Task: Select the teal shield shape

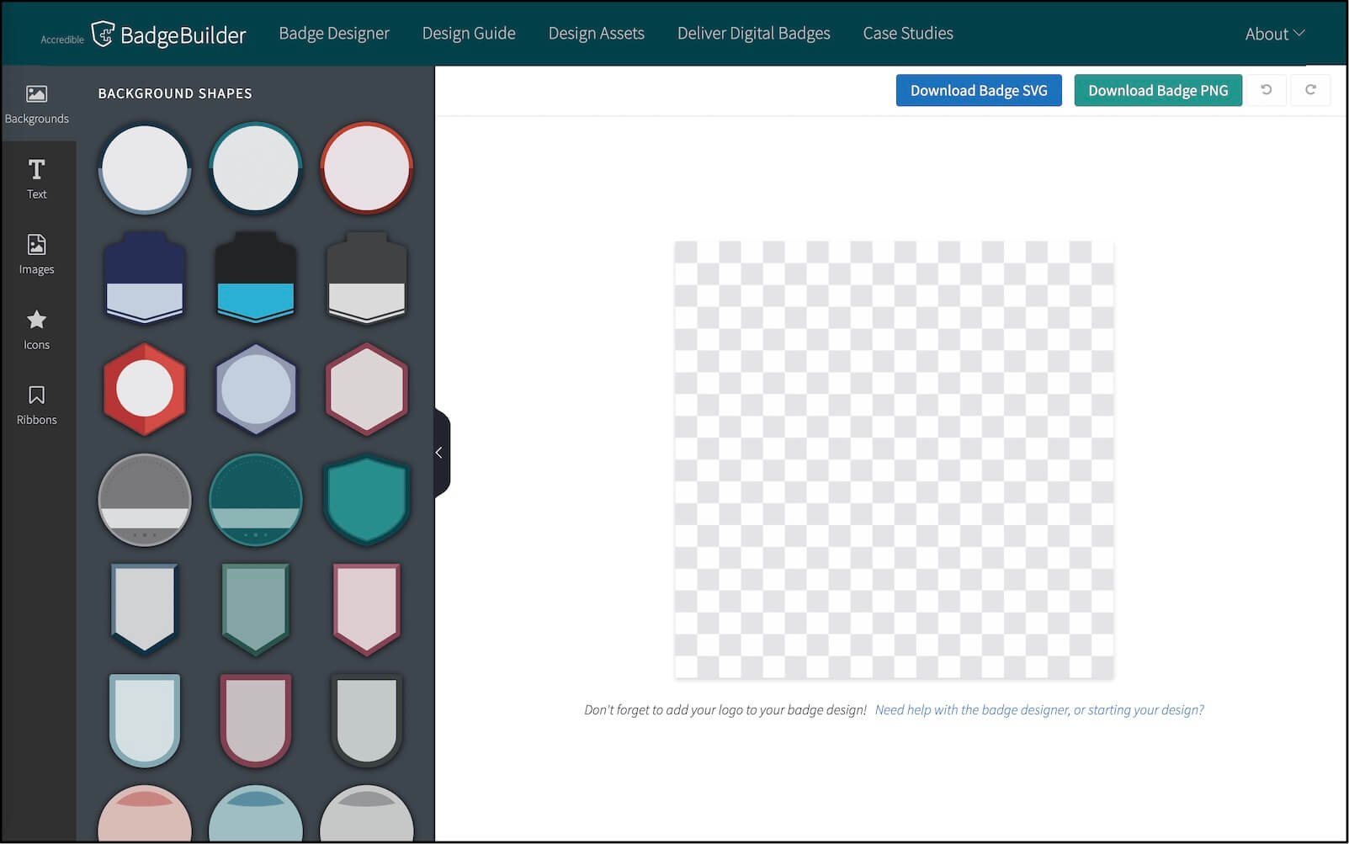Action: coord(367,500)
